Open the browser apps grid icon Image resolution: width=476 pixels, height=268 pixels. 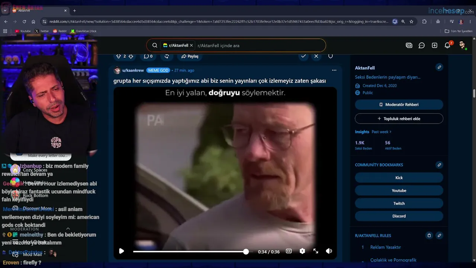[6, 31]
